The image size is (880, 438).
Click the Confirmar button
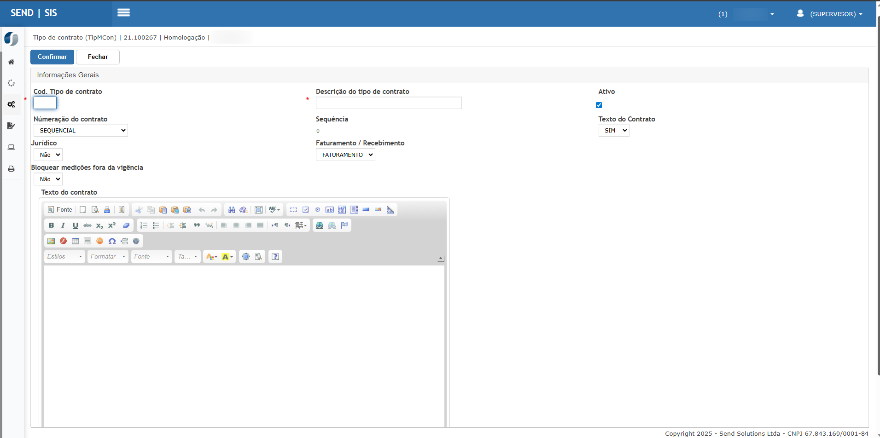pyautogui.click(x=52, y=57)
